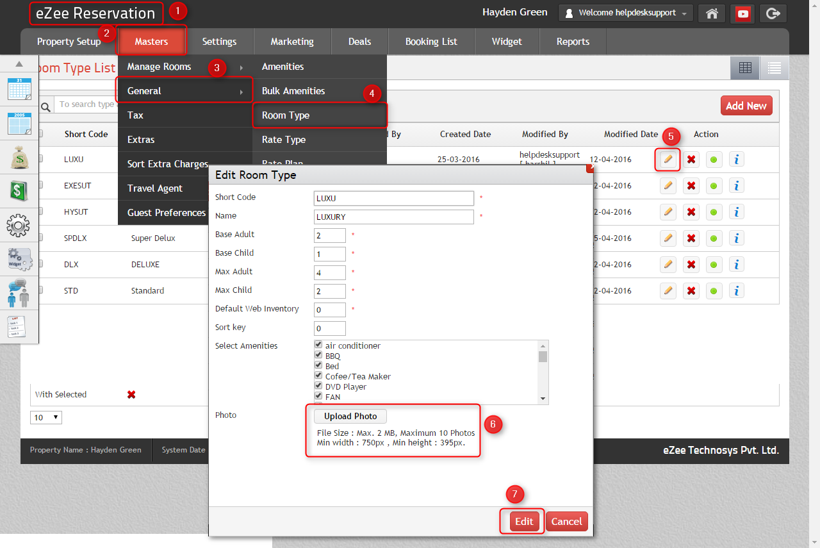Uncheck the FAN amenity
The height and width of the screenshot is (548, 820).
(318, 396)
